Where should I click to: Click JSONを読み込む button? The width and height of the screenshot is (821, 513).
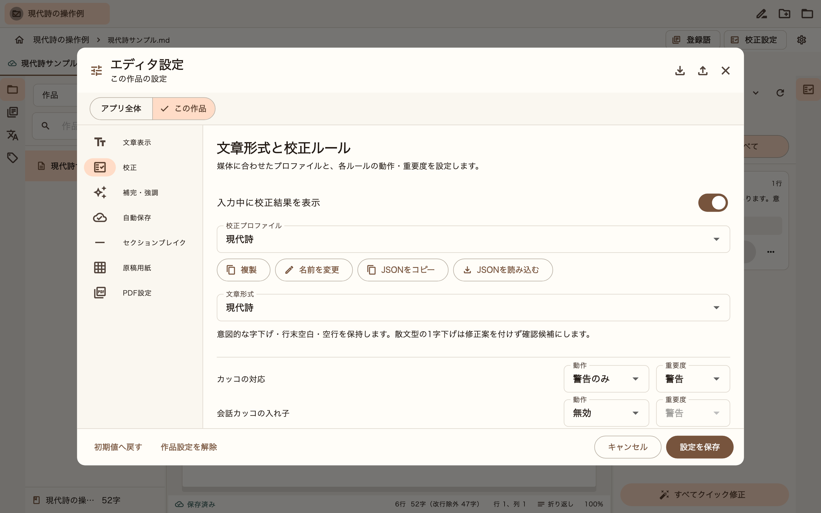click(x=503, y=270)
